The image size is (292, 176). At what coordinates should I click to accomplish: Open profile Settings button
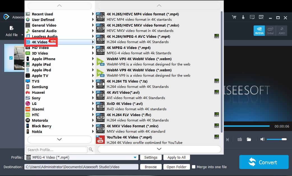[151, 158]
